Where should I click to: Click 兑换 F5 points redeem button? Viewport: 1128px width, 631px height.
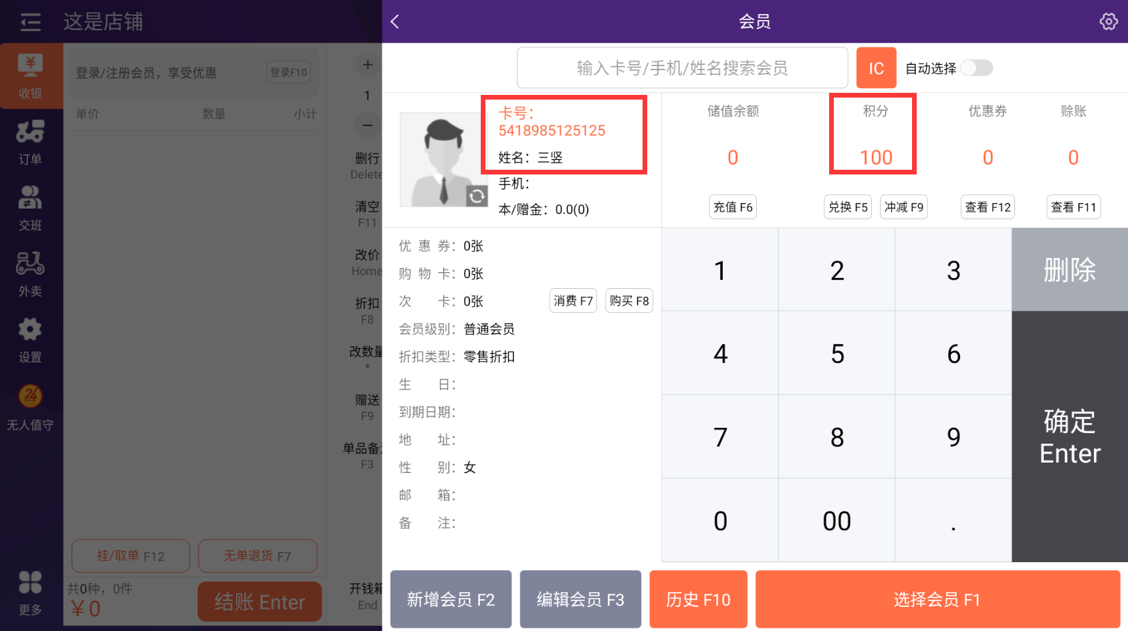[847, 207]
